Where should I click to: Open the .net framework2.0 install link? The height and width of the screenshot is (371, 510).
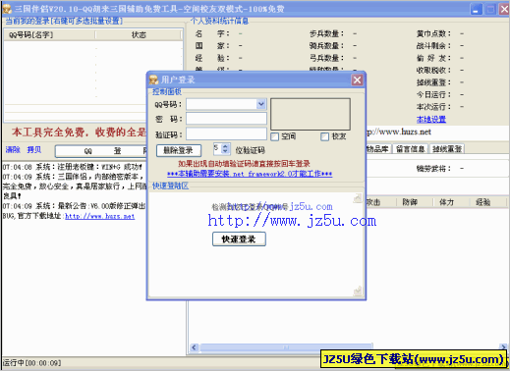tap(250, 174)
